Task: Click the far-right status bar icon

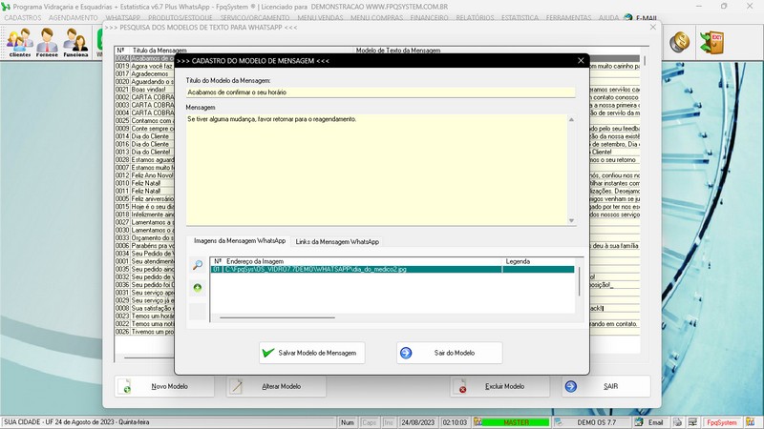Action: click(751, 422)
